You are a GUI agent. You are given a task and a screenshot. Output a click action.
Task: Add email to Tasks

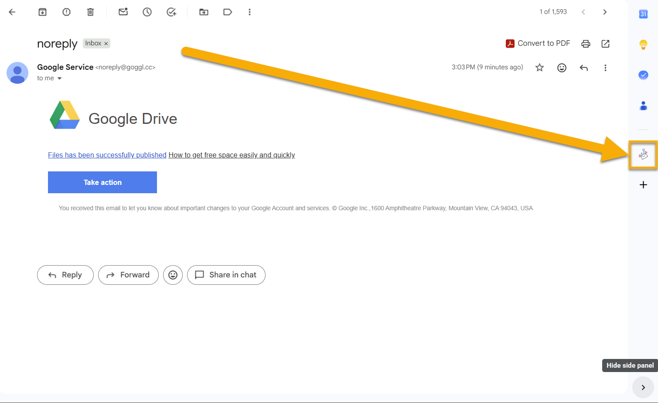171,12
